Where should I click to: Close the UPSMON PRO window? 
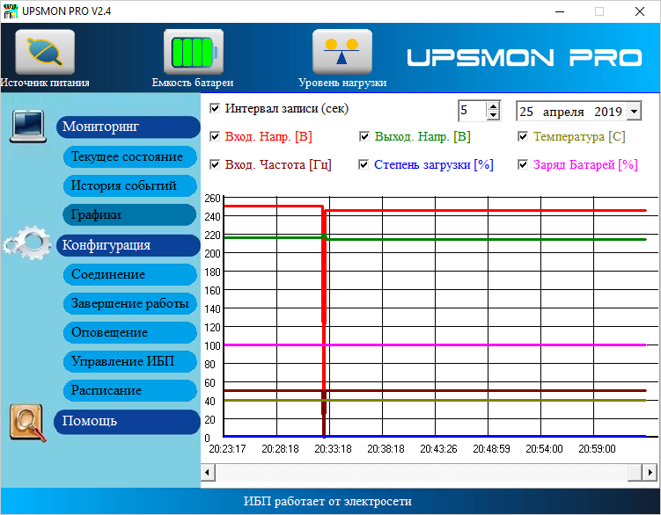pyautogui.click(x=640, y=11)
